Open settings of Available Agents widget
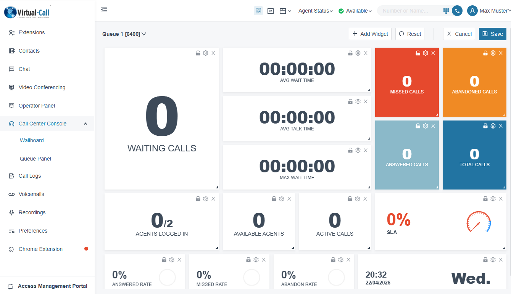Viewport: 511px width, 294px height. [282, 199]
